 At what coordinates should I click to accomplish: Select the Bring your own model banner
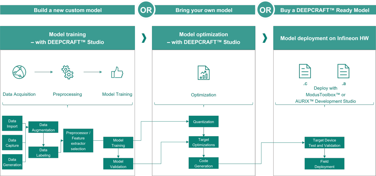pyautogui.click(x=204, y=10)
